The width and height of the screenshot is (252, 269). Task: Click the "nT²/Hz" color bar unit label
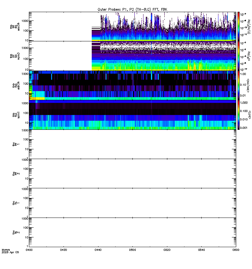pyautogui.click(x=249, y=56)
